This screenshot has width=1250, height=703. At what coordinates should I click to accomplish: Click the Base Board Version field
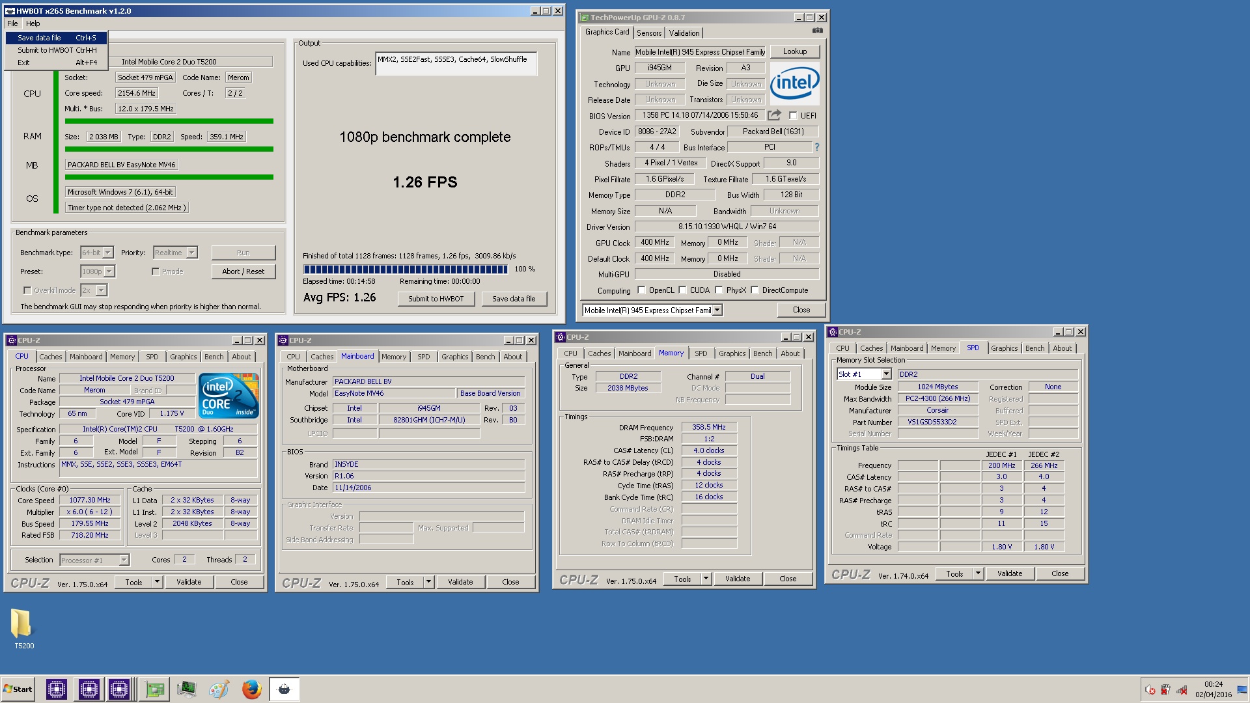pyautogui.click(x=490, y=393)
